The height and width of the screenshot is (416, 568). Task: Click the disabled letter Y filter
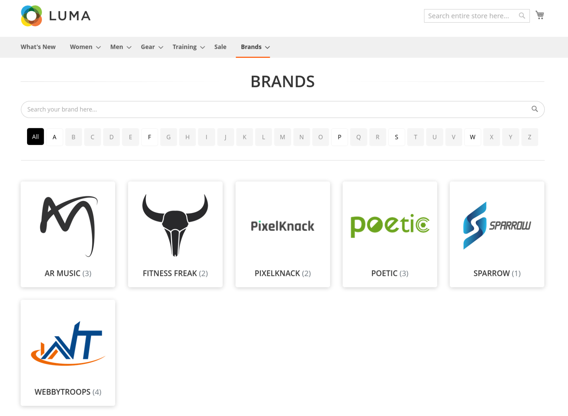click(x=510, y=137)
